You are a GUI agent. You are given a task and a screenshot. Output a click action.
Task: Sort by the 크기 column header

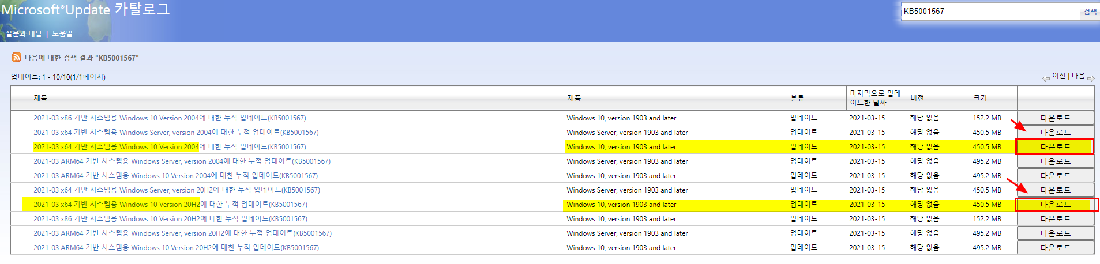point(980,98)
